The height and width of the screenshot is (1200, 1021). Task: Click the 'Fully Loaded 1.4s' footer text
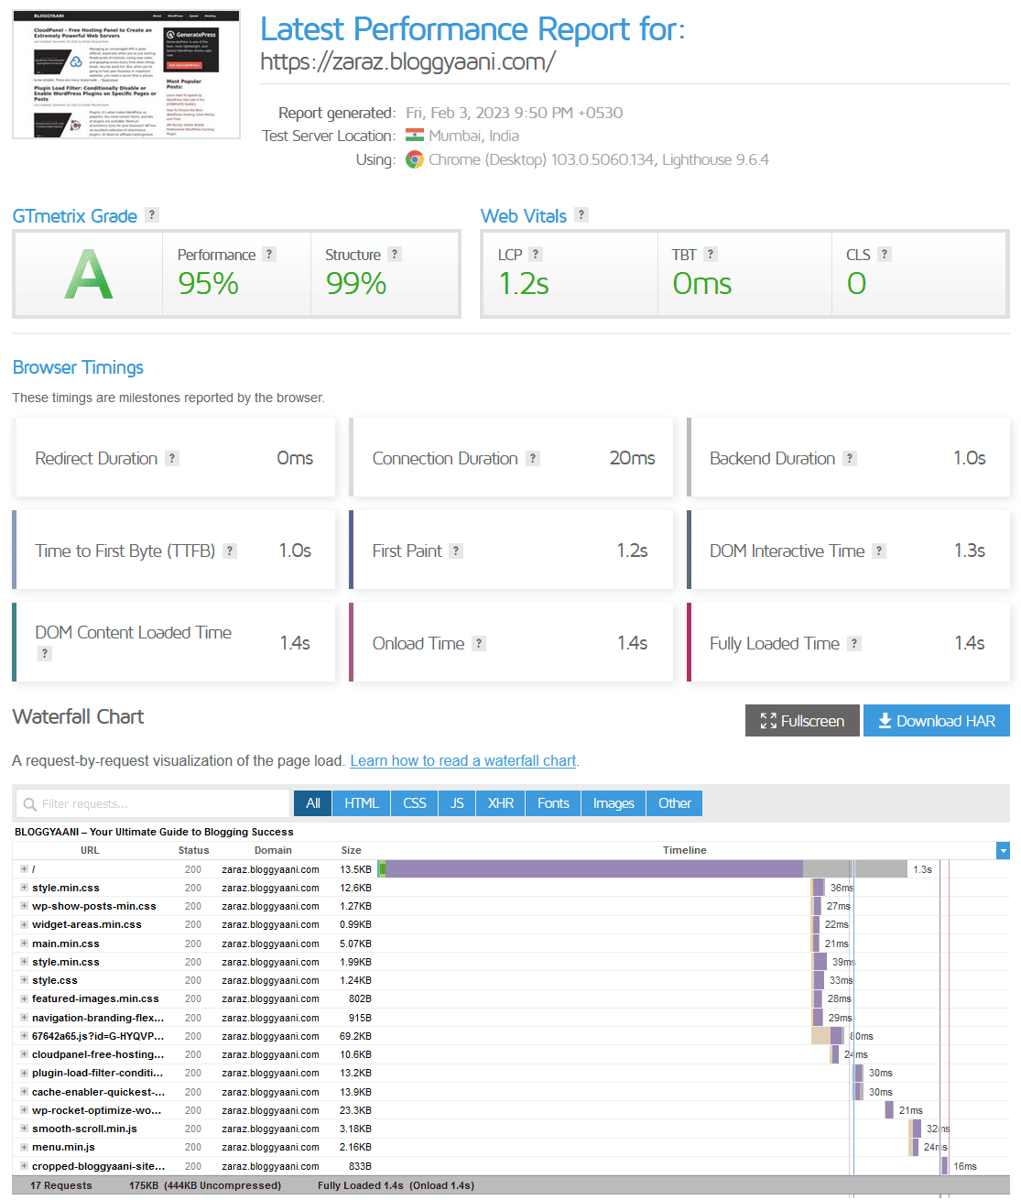pyautogui.click(x=361, y=1185)
